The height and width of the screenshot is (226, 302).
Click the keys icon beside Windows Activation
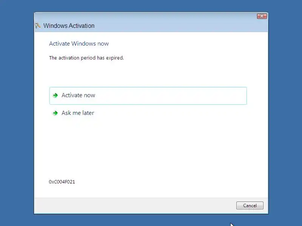pyautogui.click(x=38, y=26)
